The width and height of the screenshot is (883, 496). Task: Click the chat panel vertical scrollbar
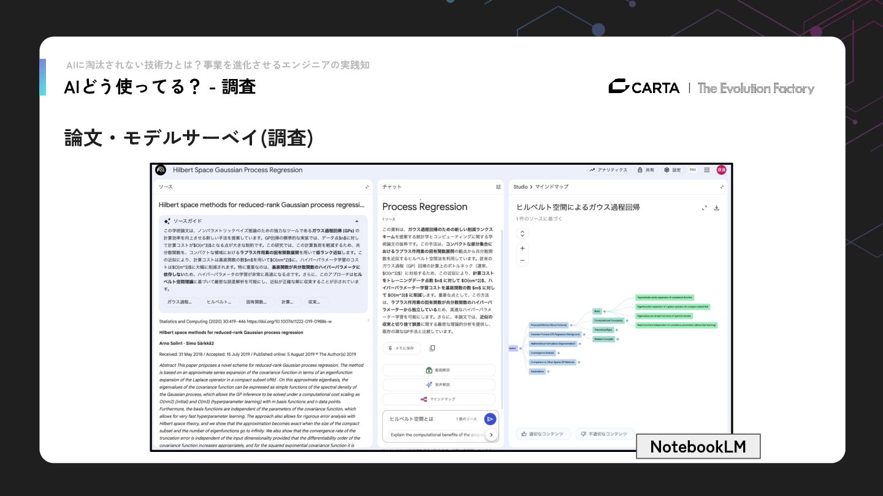click(x=502, y=318)
